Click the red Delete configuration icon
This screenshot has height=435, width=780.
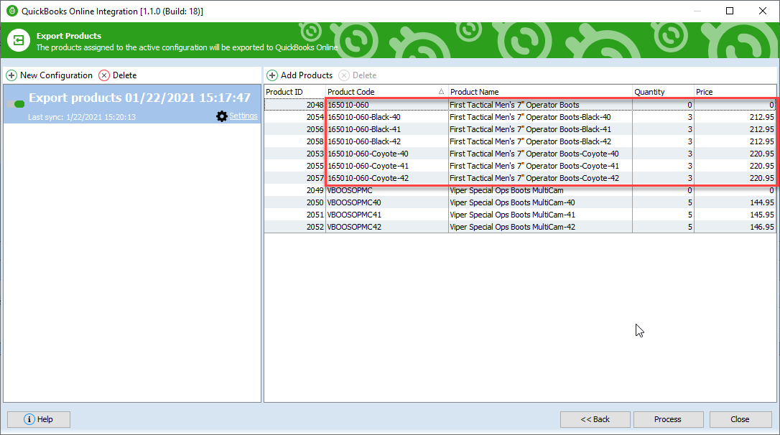click(104, 75)
